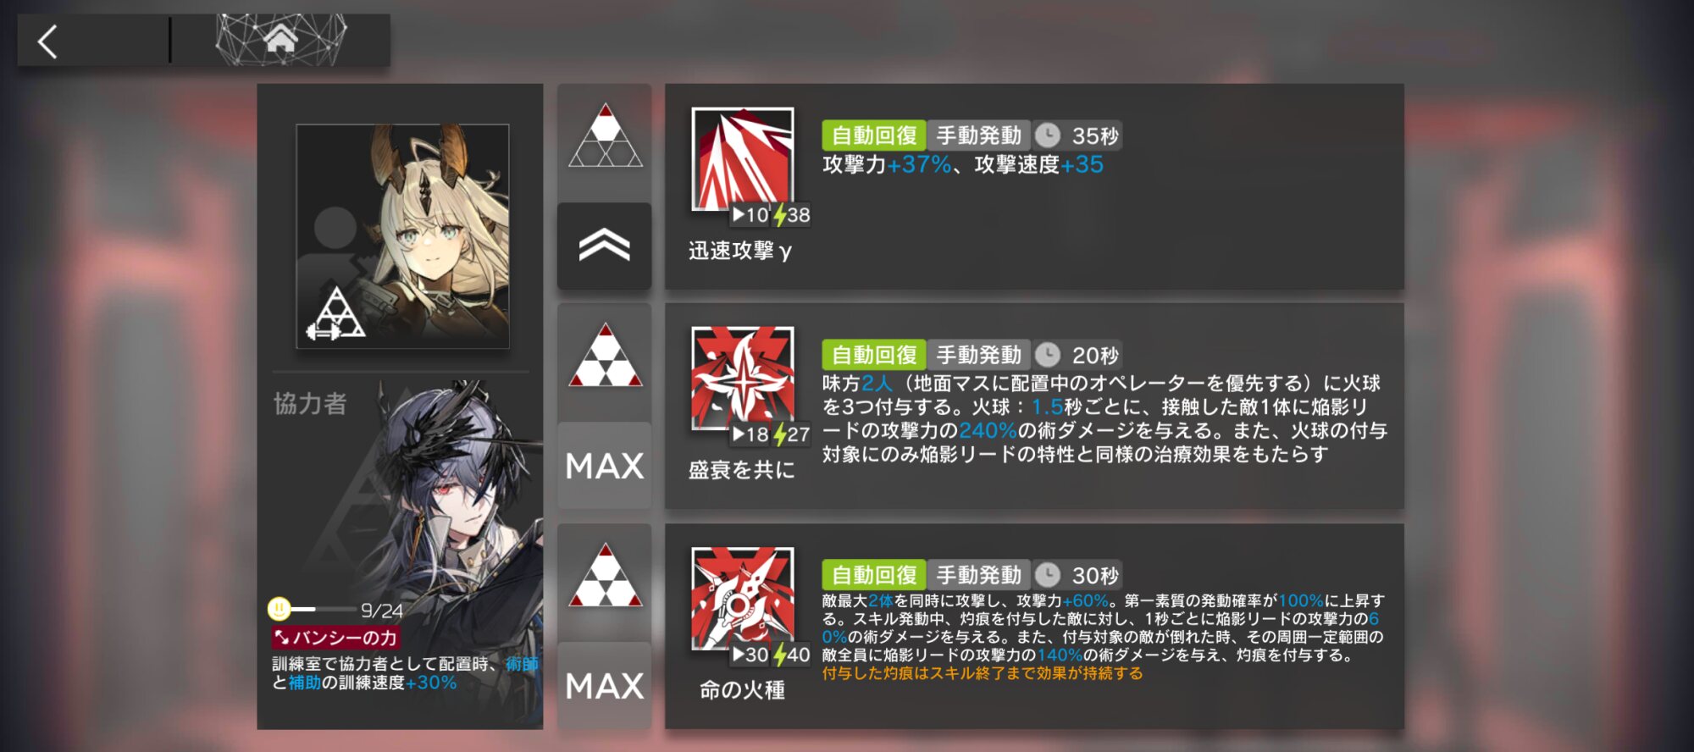Tap the second skill mastery triangle icon
The height and width of the screenshot is (752, 1694).
(605, 355)
